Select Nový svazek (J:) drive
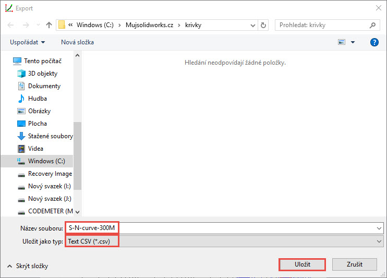 50,199
